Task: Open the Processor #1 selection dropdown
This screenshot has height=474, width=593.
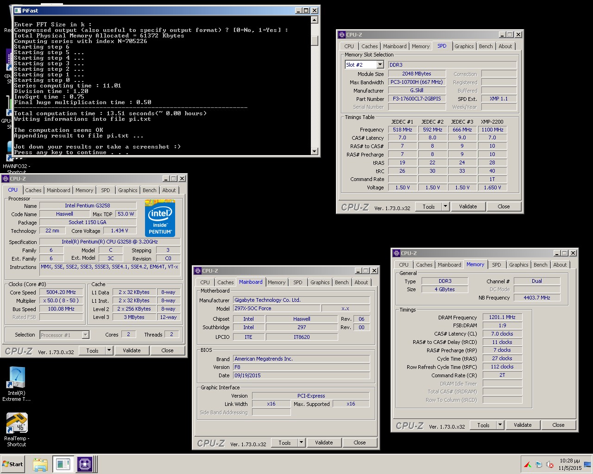Action: [86, 335]
